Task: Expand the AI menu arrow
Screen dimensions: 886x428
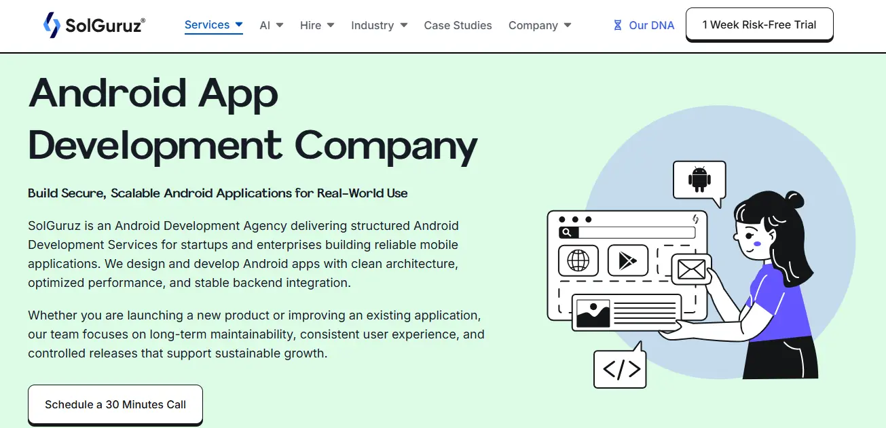Action: (280, 25)
